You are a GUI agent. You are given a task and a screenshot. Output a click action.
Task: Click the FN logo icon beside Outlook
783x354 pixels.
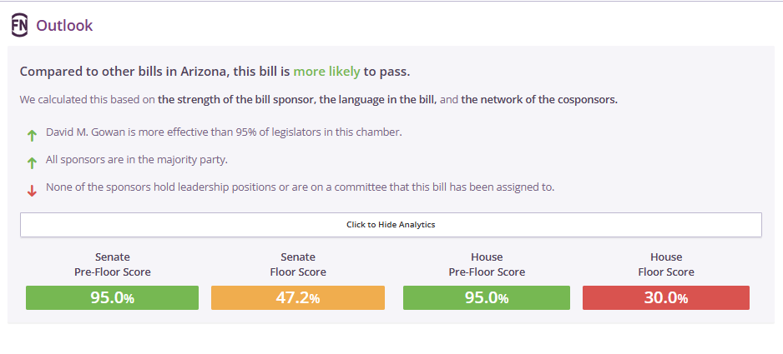[x=19, y=26]
